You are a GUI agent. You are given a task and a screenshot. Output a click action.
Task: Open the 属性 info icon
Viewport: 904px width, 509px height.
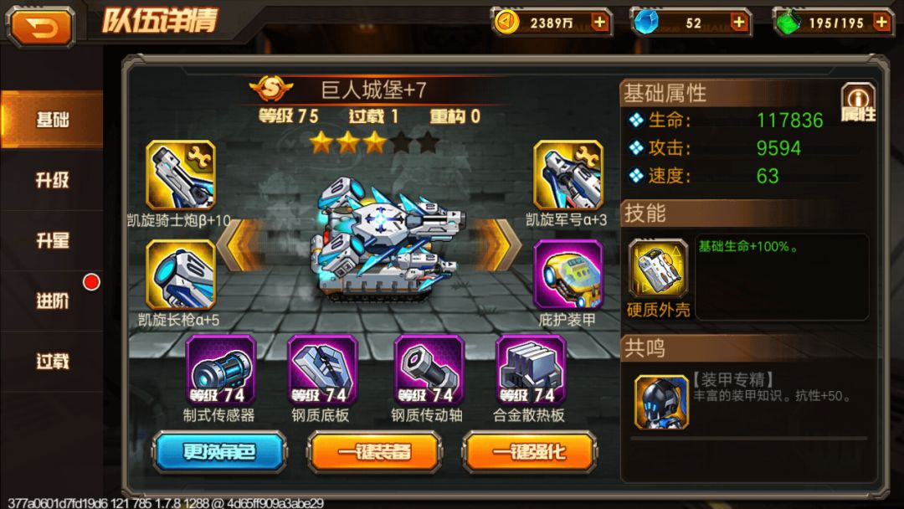pyautogui.click(x=858, y=103)
